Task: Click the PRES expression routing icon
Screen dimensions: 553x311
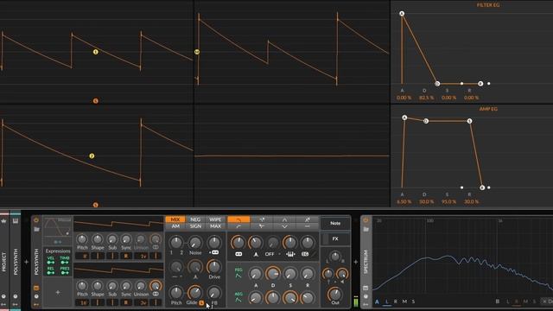Action: (x=65, y=273)
